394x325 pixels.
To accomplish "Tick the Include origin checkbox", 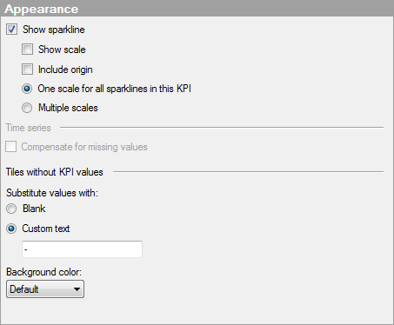I will (27, 70).
